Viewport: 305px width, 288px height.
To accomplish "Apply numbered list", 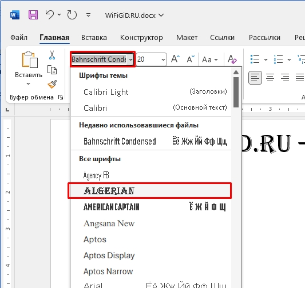I will click(x=278, y=59).
